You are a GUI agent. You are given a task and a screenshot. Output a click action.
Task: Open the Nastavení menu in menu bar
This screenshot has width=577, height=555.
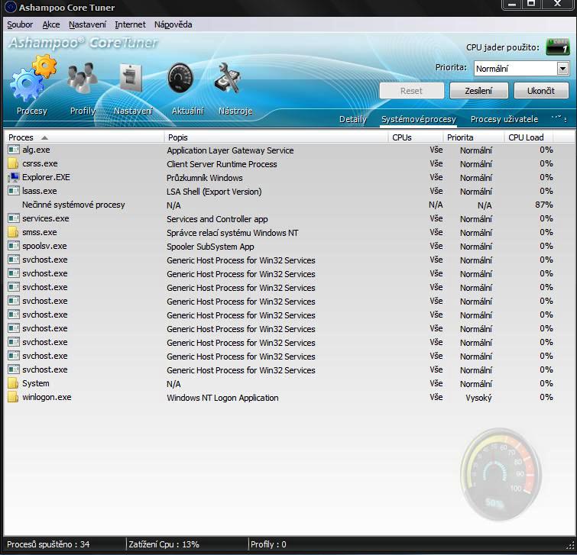[87, 24]
